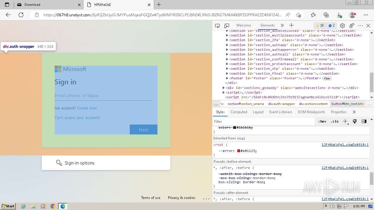
Task: Open the Favorites toolbar button
Action: 313,15
